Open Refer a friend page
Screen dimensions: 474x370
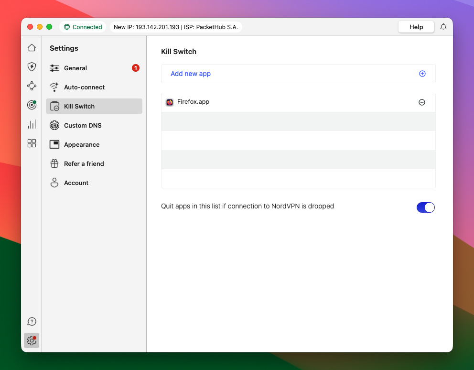click(x=84, y=164)
